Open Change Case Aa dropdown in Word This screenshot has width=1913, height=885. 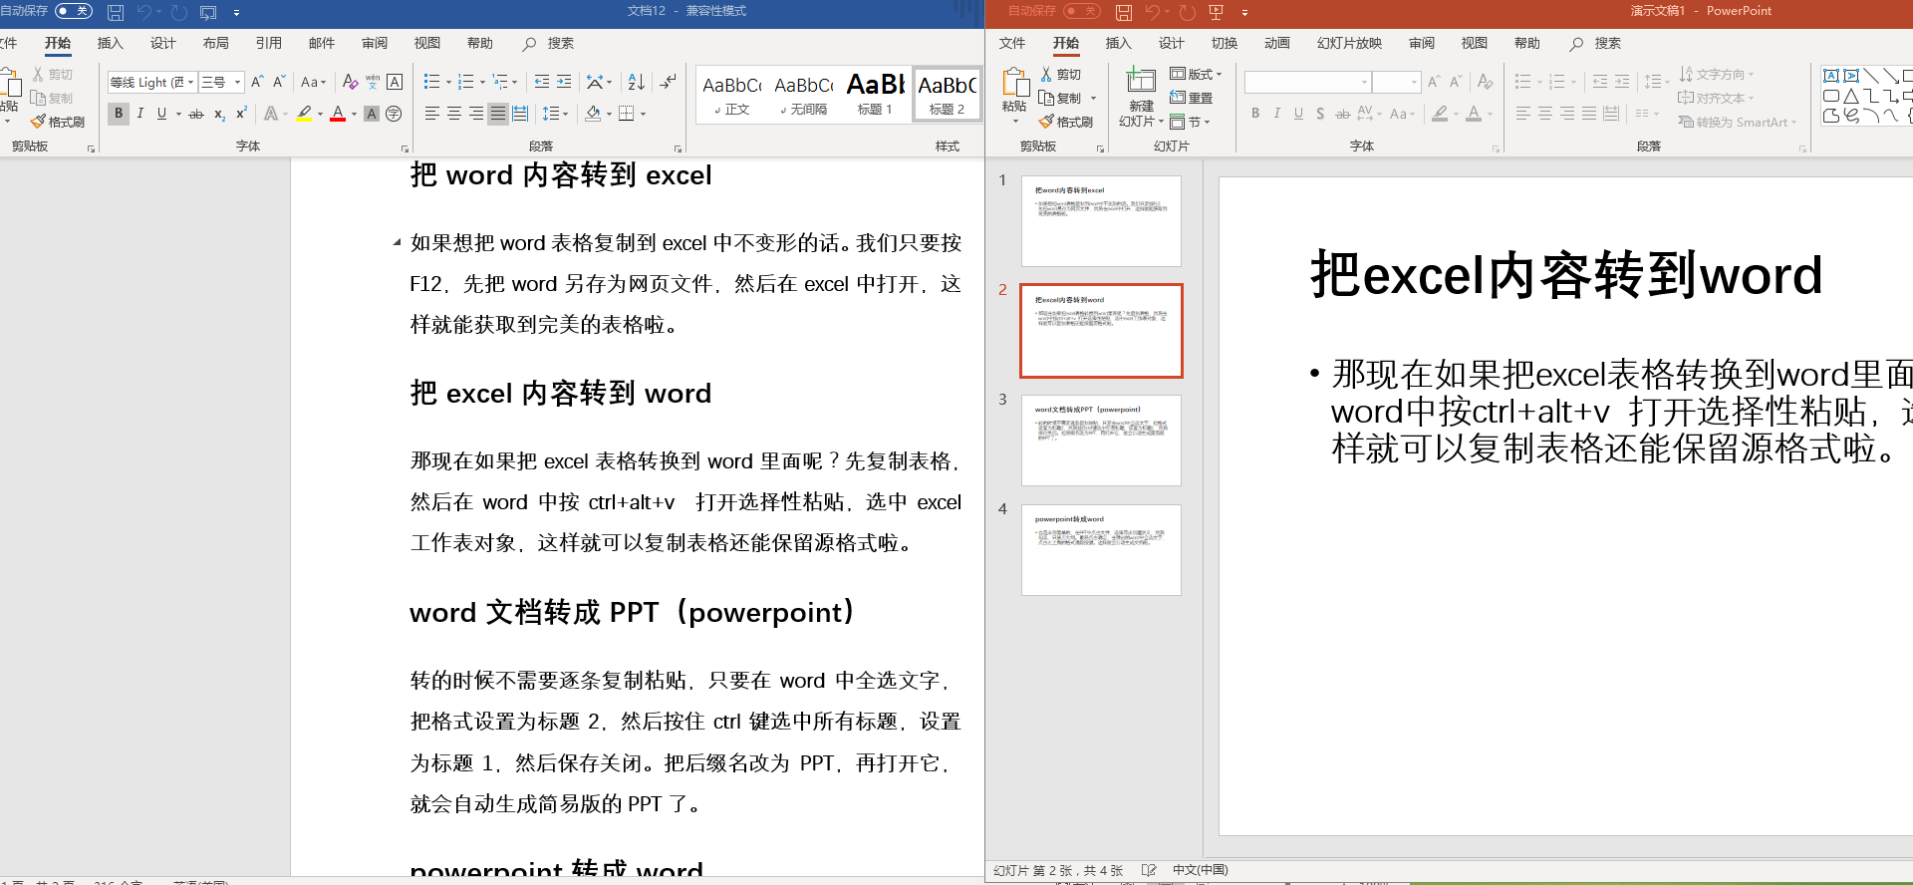[x=314, y=82]
